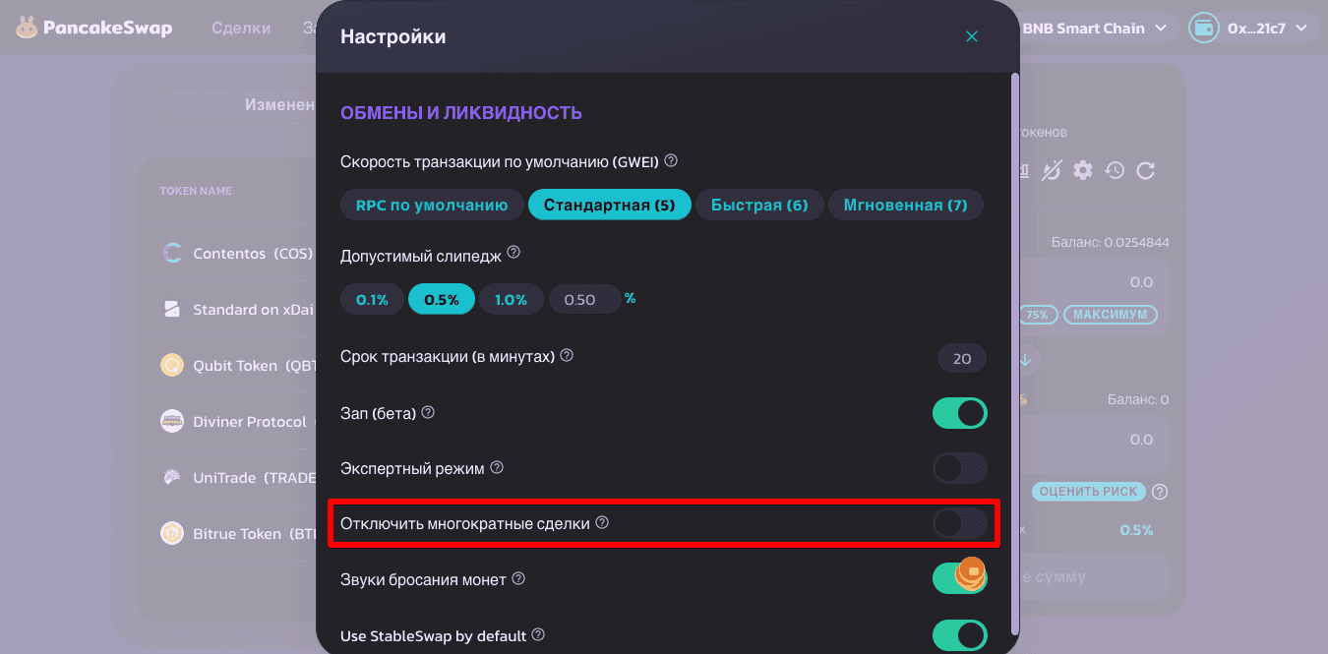Click help icon next to Экспертный режим
The image size is (1328, 654).
[x=497, y=468]
